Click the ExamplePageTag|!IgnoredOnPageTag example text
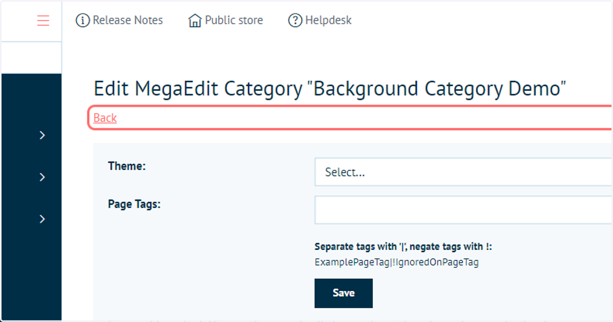The height and width of the screenshot is (322, 613). click(x=396, y=263)
